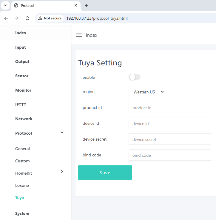Click the hamburger menu icon beside Index
The height and width of the screenshot is (220, 216).
(79, 35)
